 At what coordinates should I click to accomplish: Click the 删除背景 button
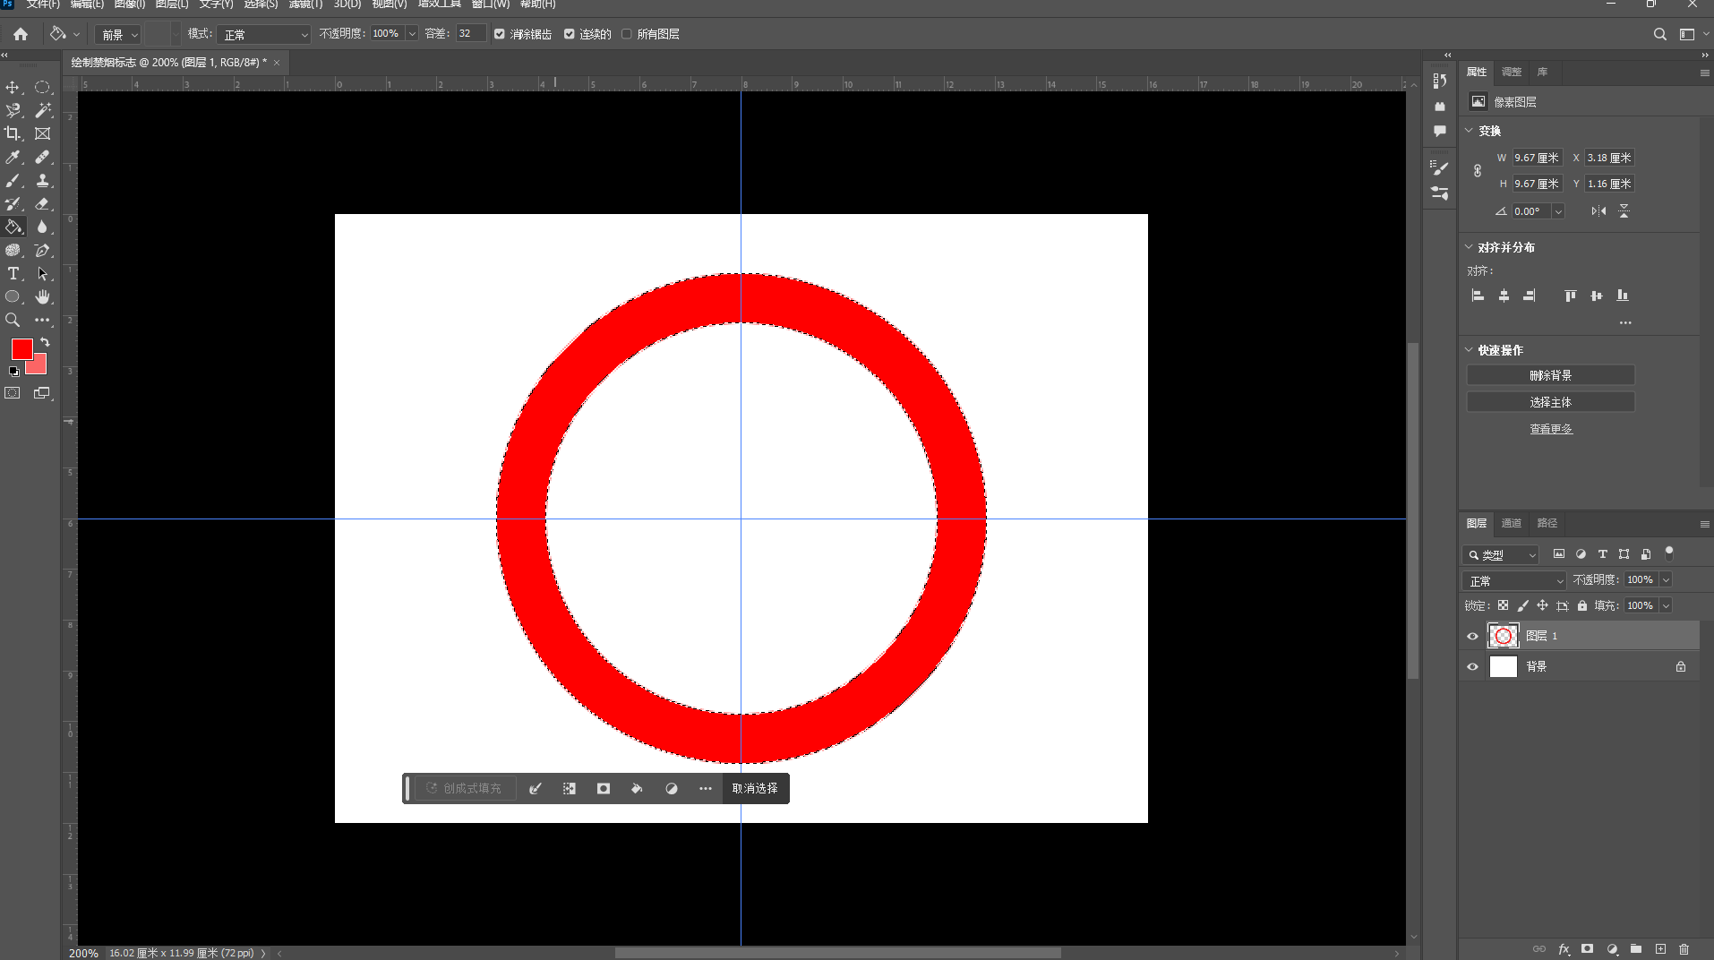[1550, 375]
